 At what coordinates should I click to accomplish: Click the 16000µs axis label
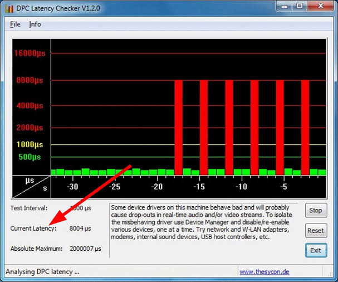pos(30,54)
